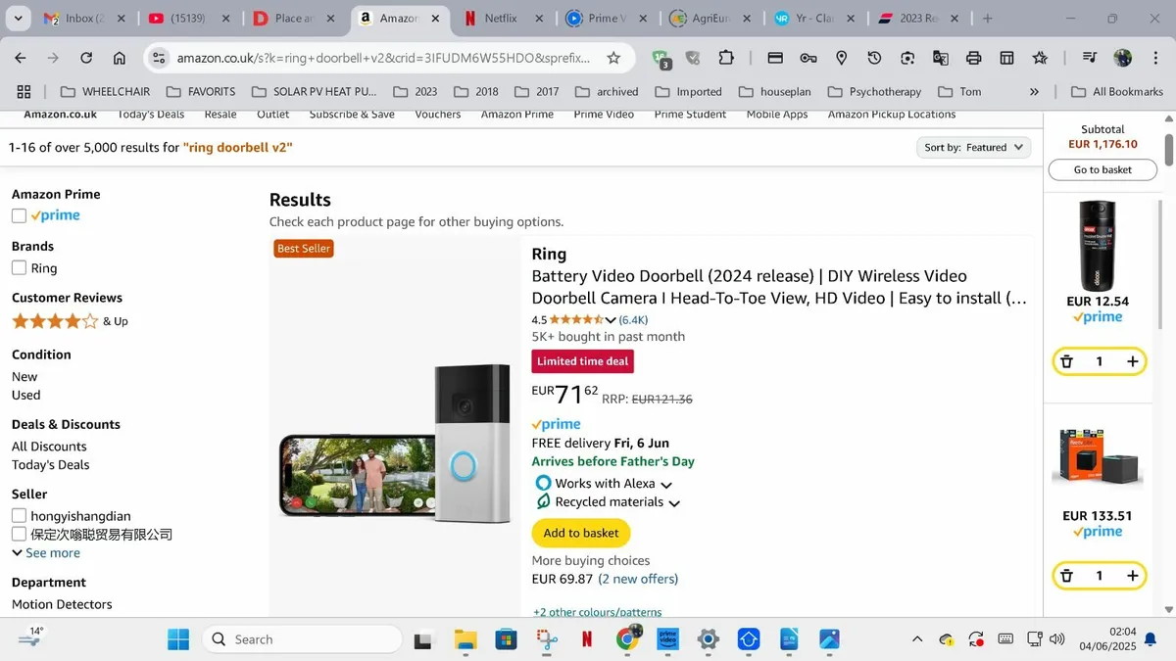
Task: Open password manager key icon
Action: click(x=808, y=58)
